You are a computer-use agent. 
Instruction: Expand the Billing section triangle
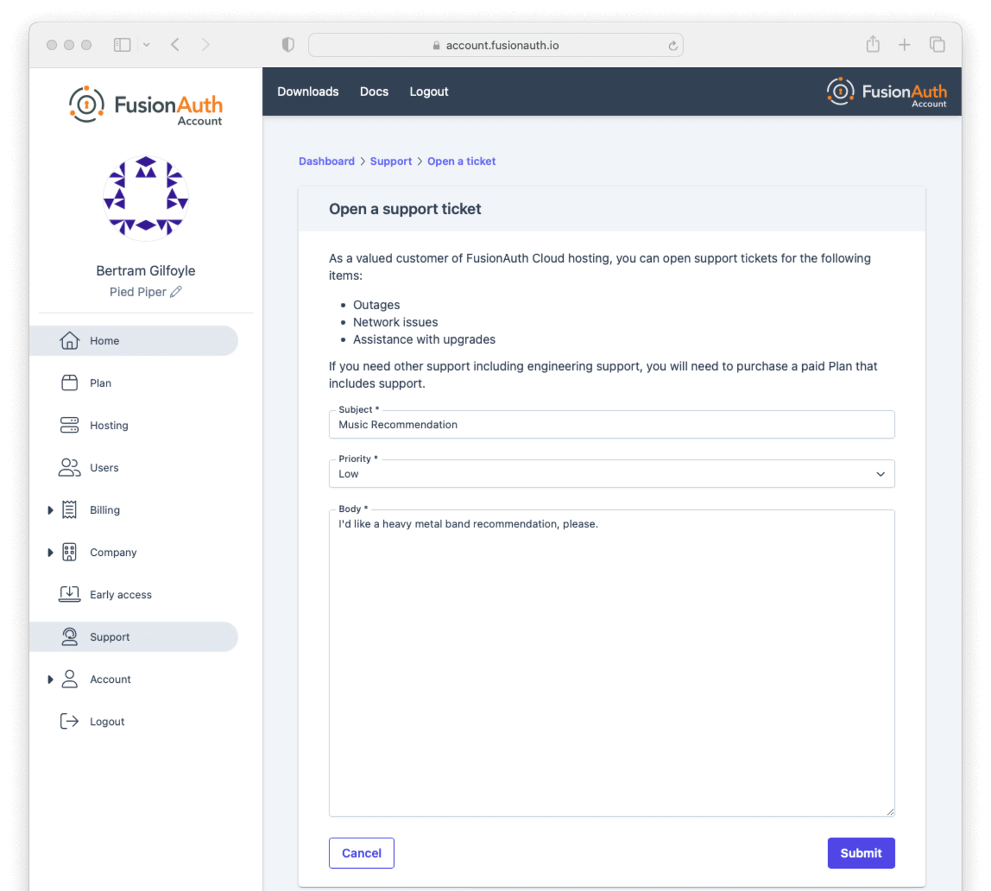pyautogui.click(x=50, y=510)
